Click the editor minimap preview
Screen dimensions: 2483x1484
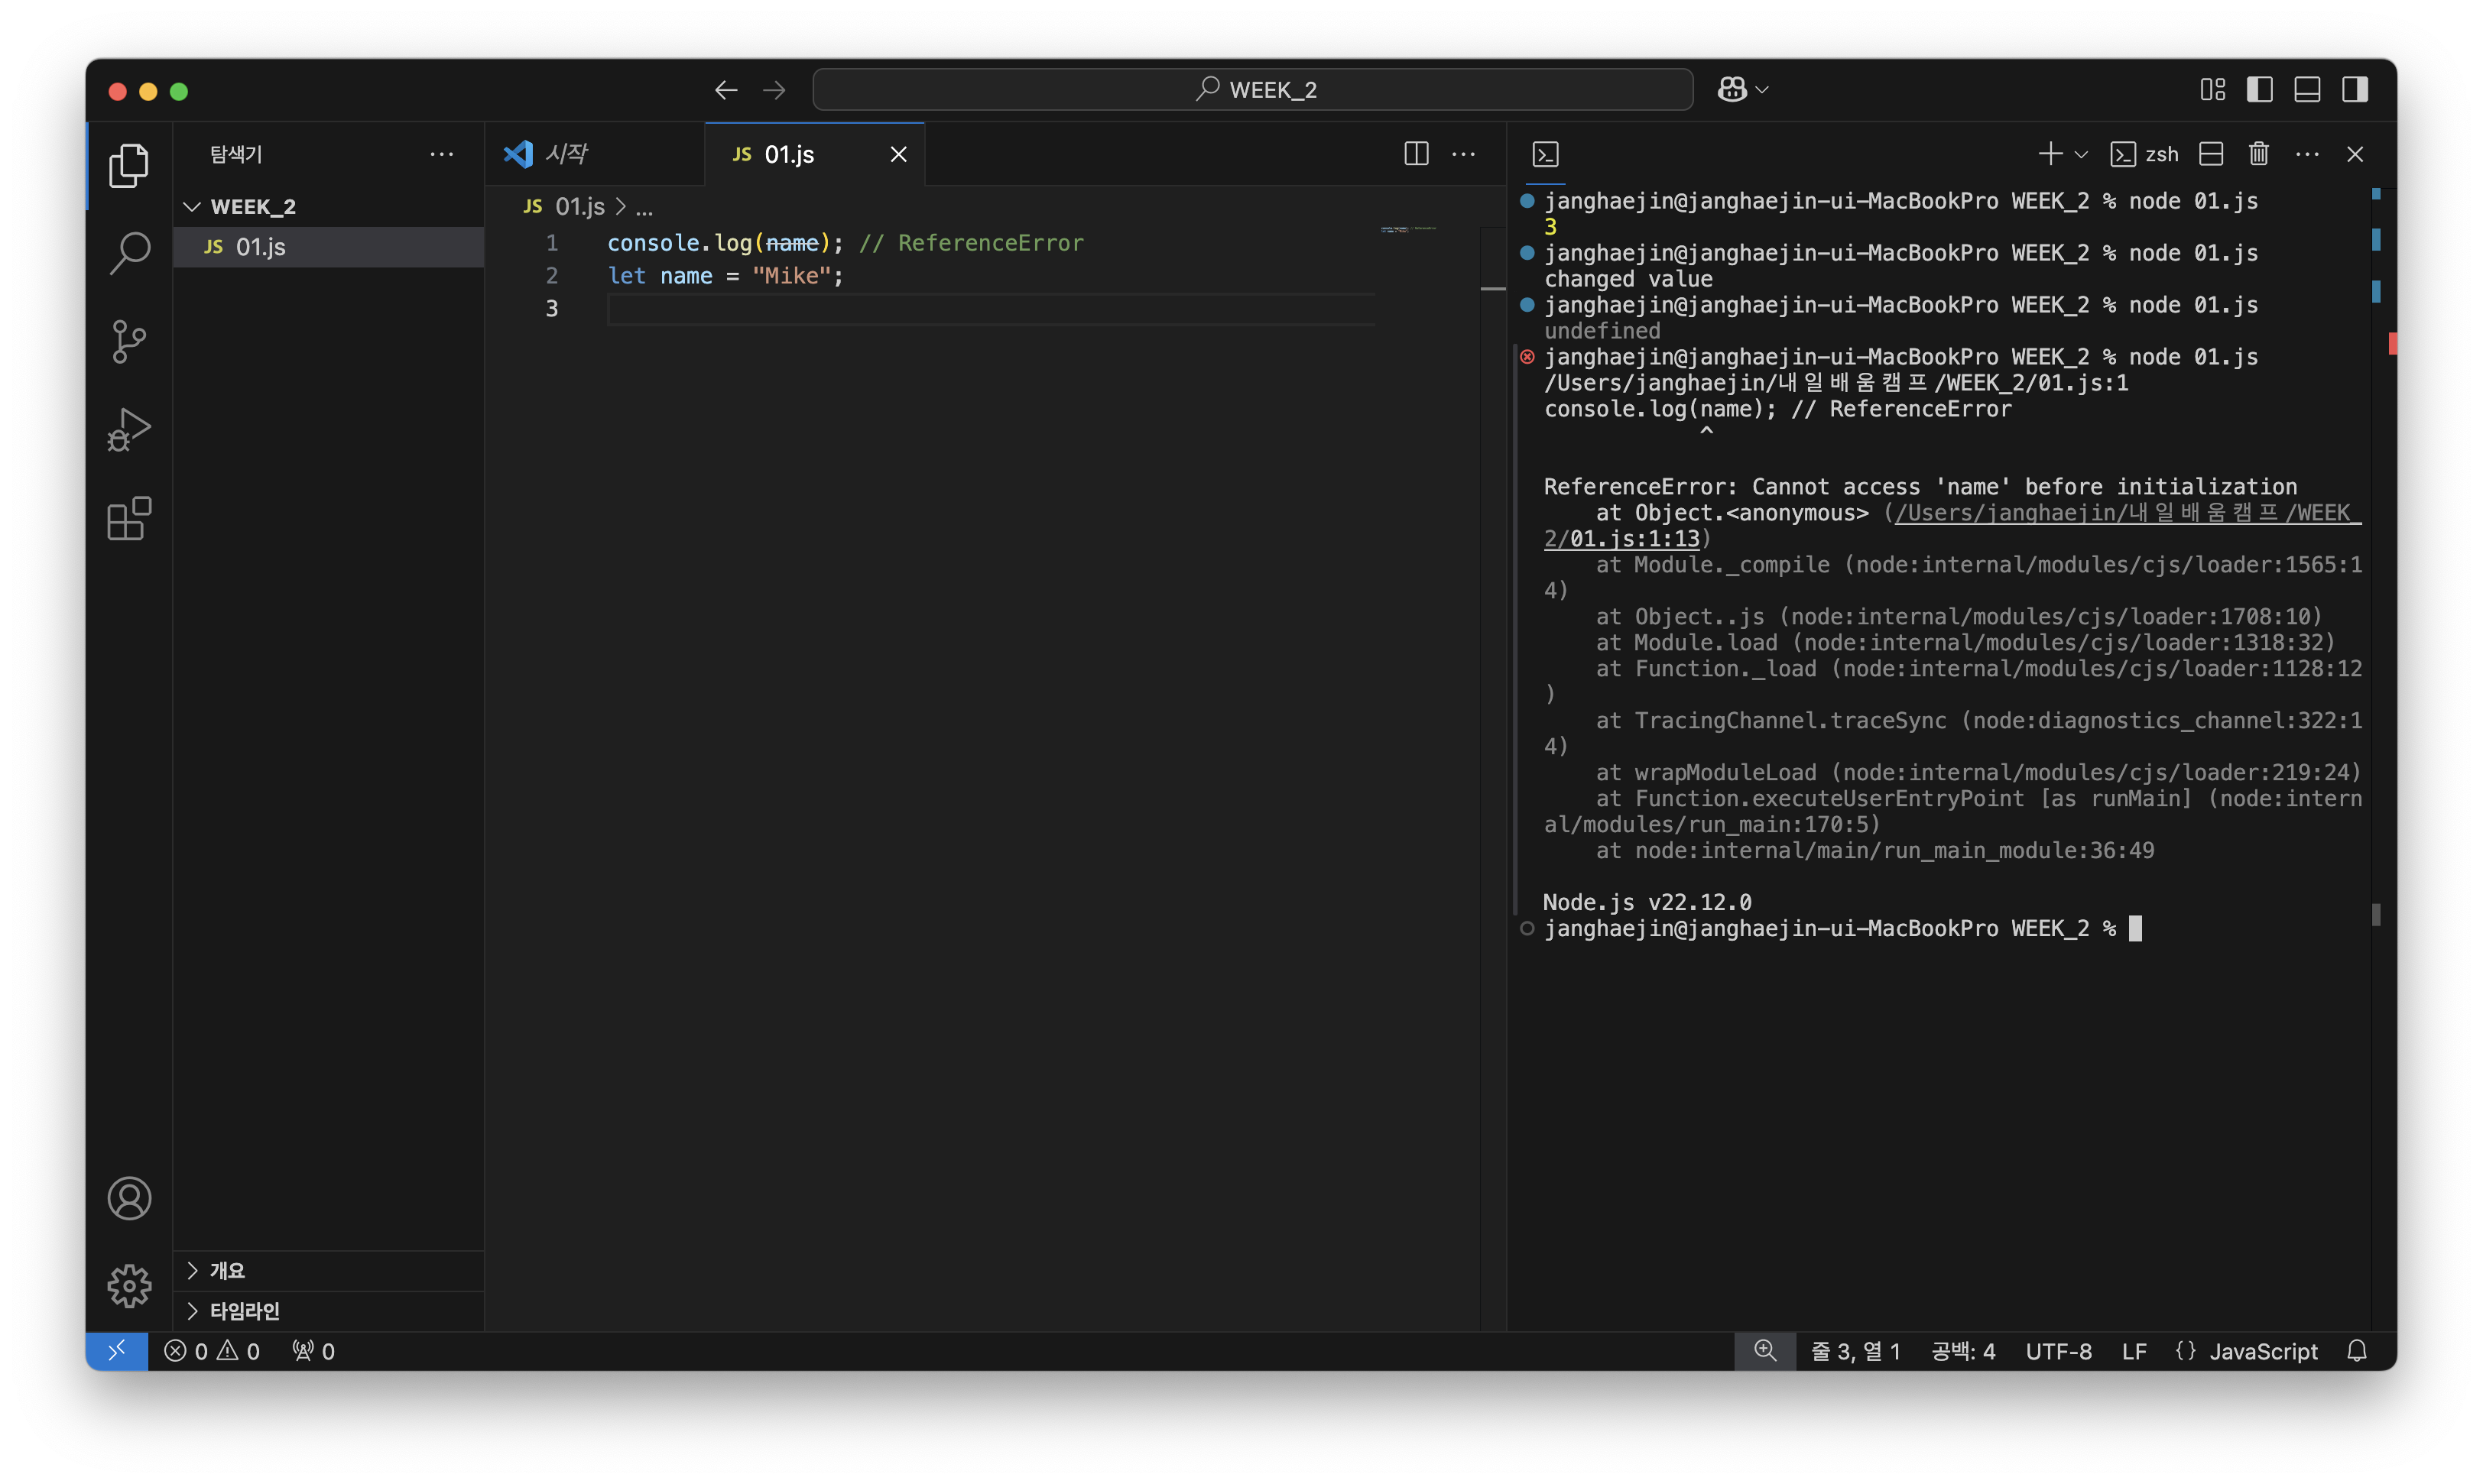1409,229
